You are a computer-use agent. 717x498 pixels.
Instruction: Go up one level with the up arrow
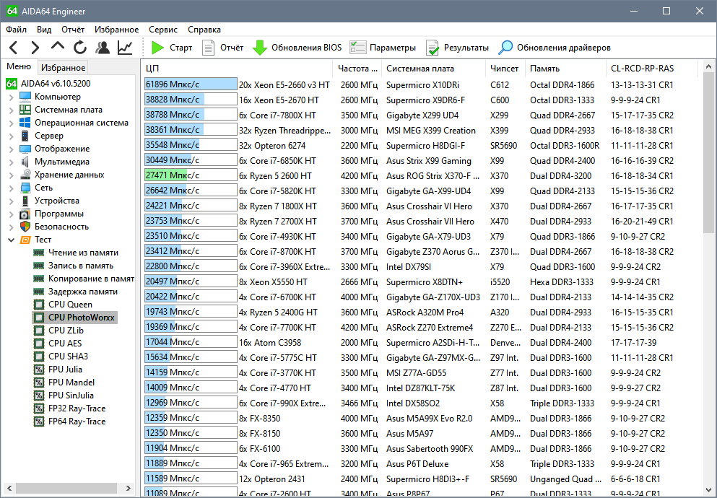[58, 46]
